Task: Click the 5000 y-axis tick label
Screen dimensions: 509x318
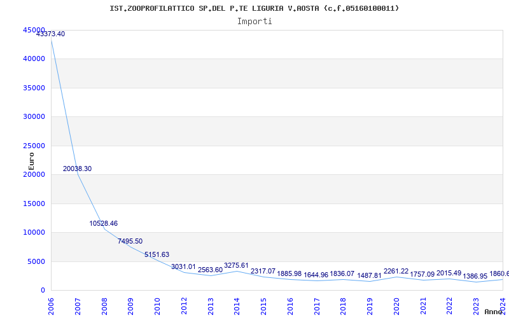Action: [36, 261]
